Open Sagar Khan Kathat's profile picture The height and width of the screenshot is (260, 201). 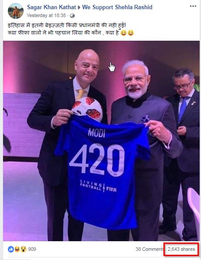click(x=16, y=11)
